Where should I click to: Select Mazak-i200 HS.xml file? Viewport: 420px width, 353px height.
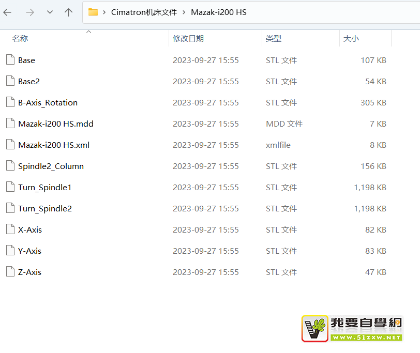(54, 145)
